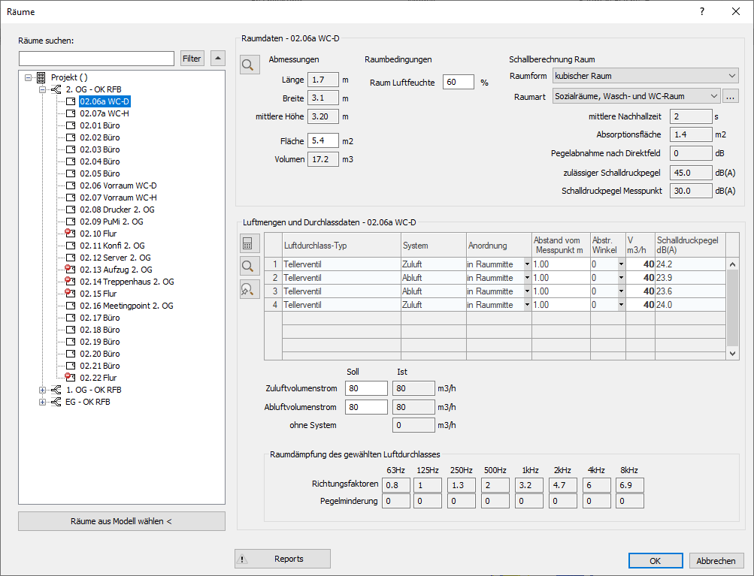Click the up arrow button next to Filter
Screen dimensions: 754x576
click(218, 58)
